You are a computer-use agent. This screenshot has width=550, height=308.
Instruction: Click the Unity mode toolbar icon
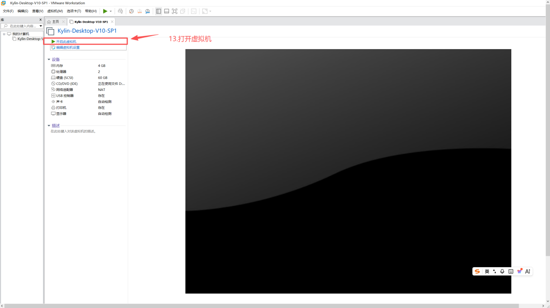tap(183, 11)
